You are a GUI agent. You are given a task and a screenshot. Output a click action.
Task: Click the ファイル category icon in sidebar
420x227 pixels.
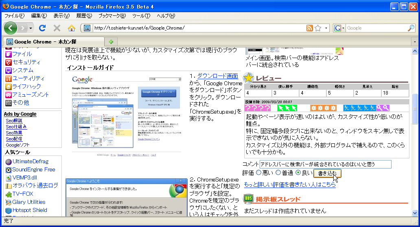pos(8,54)
